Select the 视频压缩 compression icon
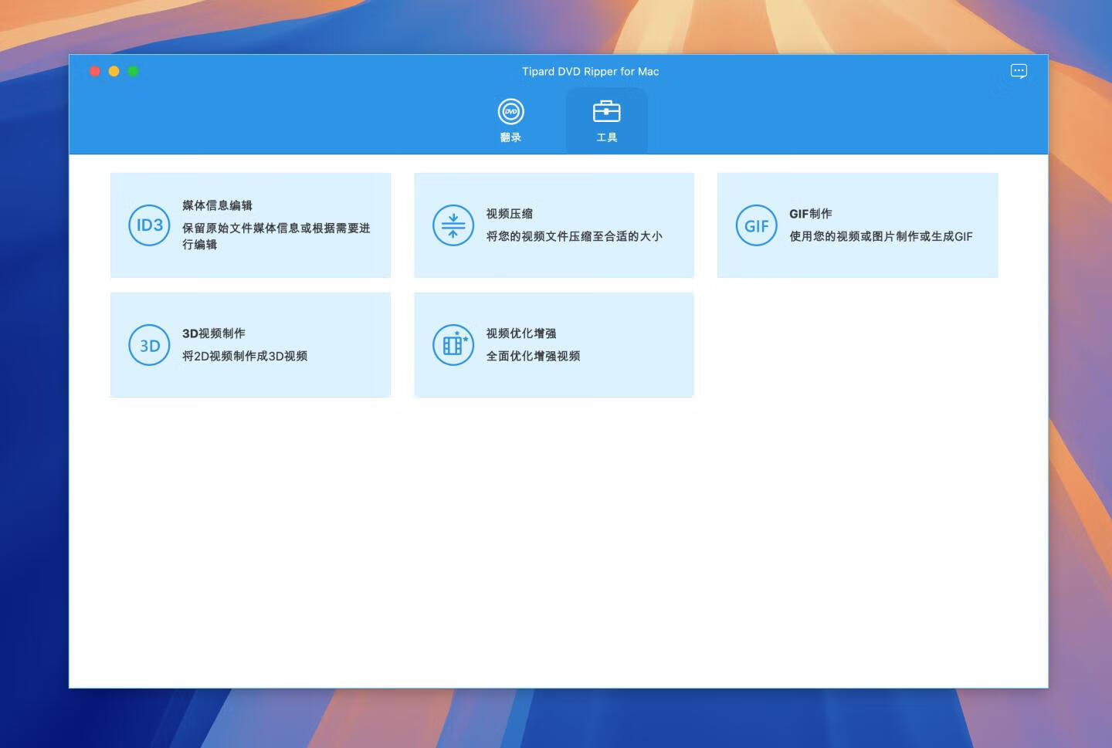The image size is (1112, 748). click(x=453, y=225)
